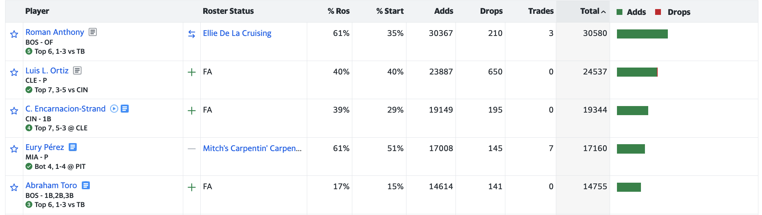Sort table by Trades column header

pyautogui.click(x=541, y=11)
